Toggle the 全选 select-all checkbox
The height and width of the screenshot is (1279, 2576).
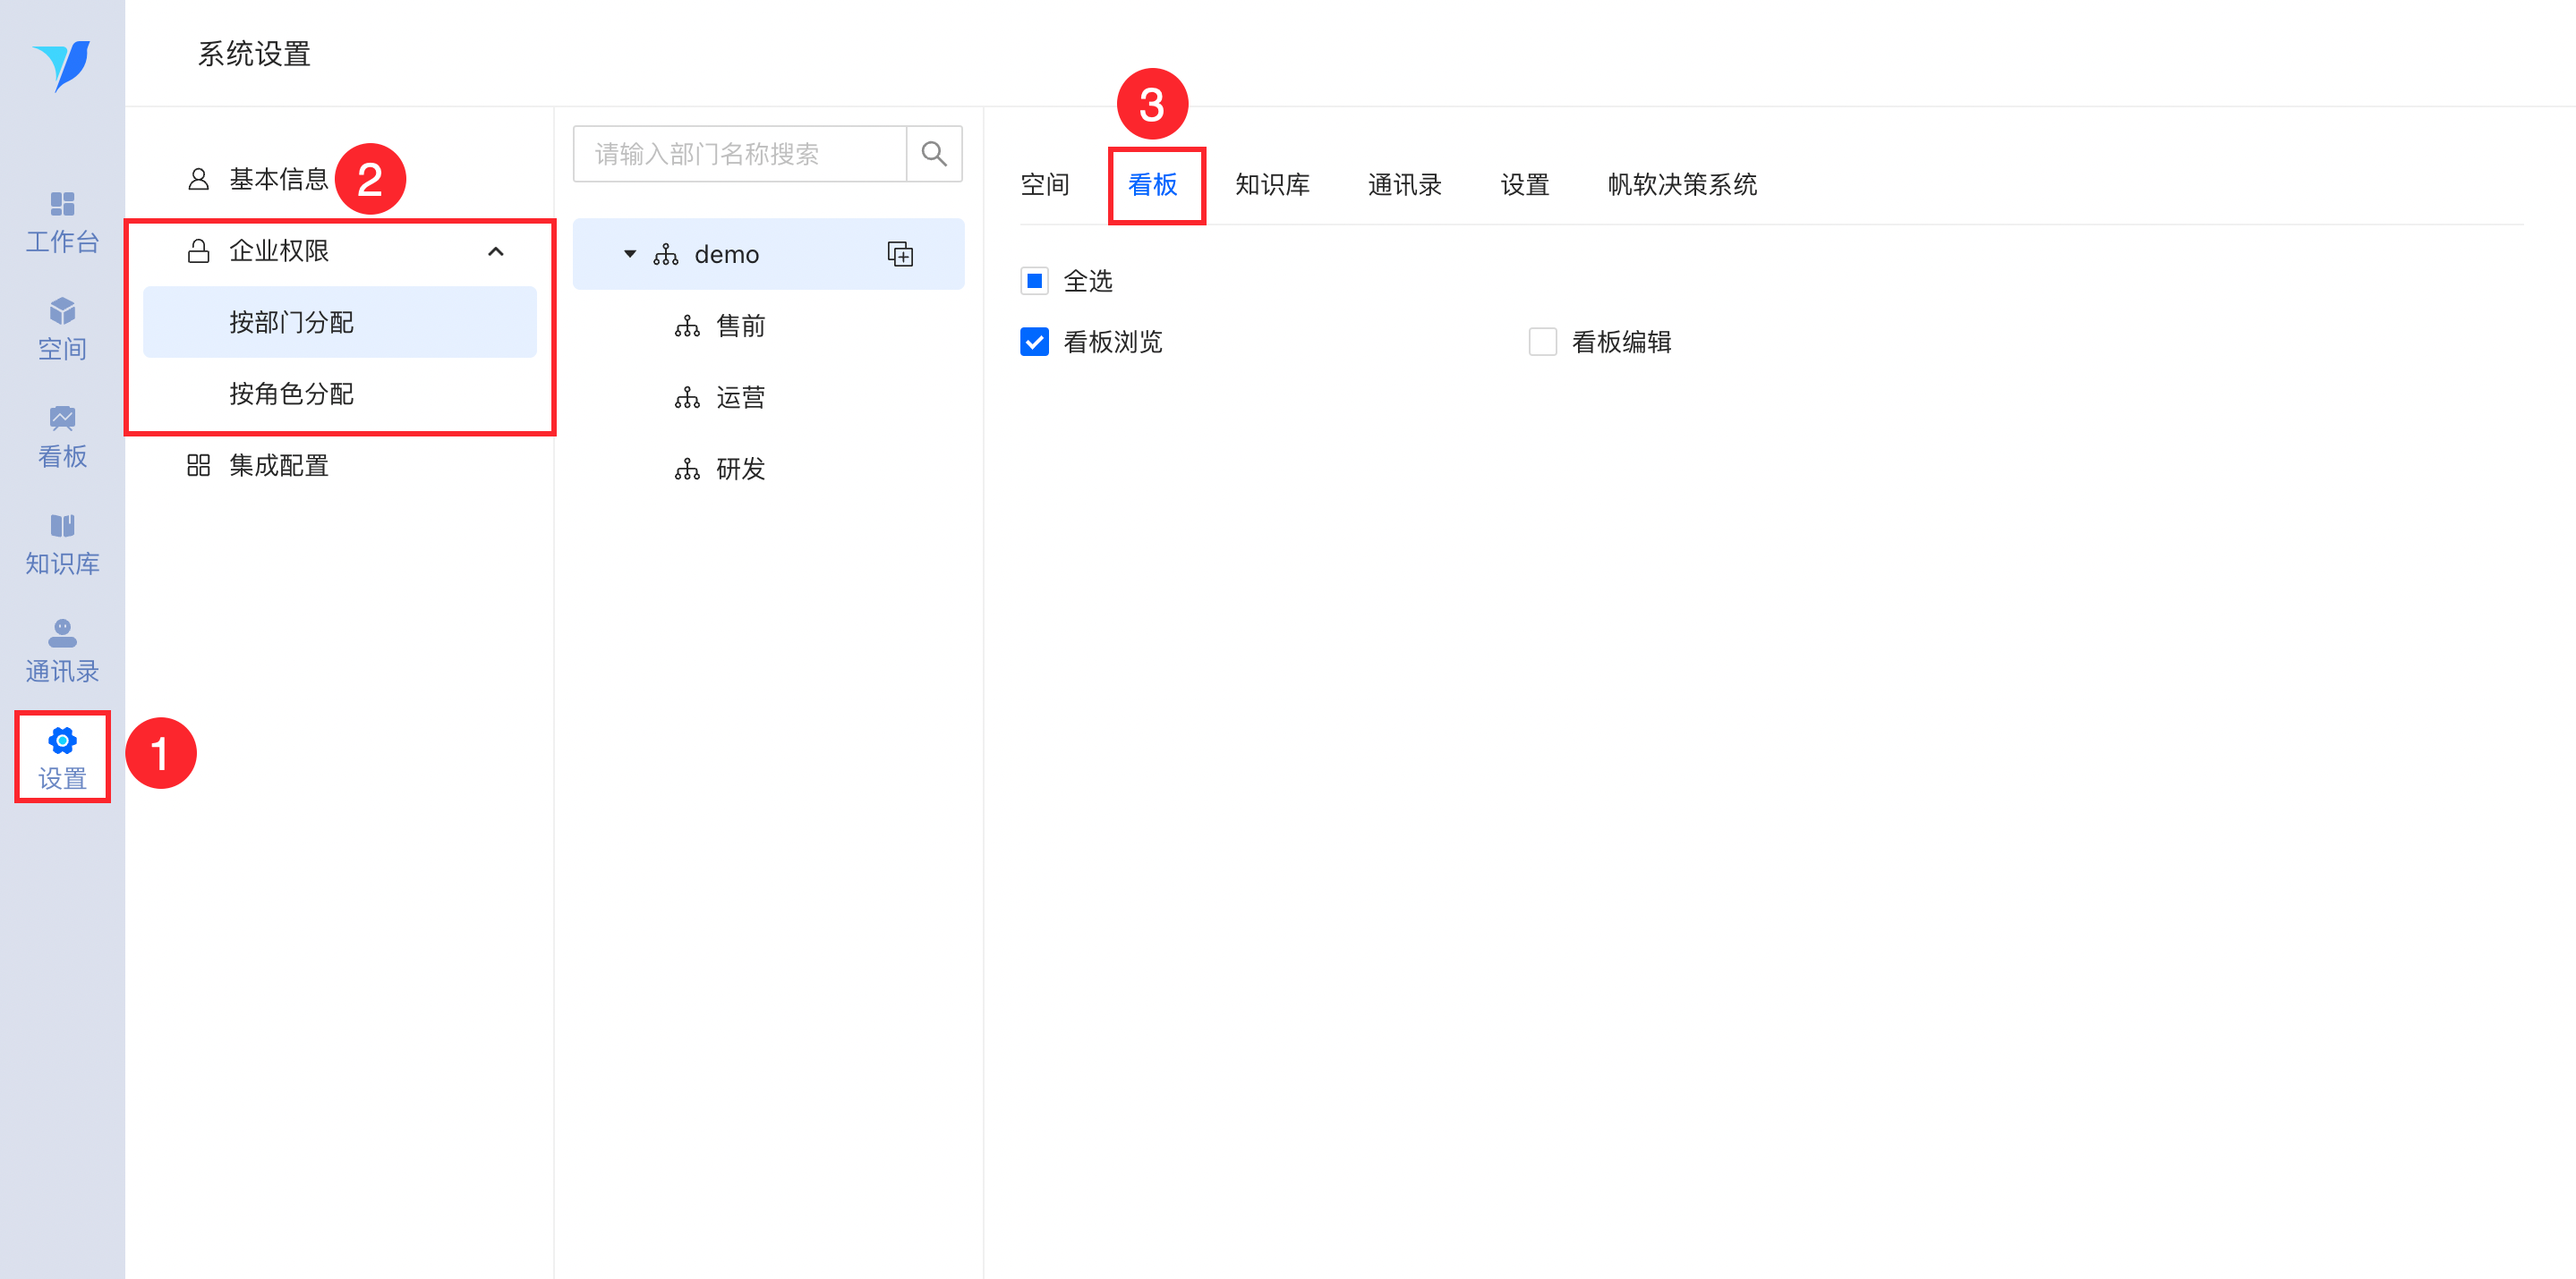coord(1034,281)
